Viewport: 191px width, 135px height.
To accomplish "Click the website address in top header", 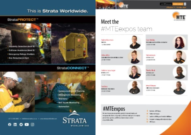I will [166, 4].
